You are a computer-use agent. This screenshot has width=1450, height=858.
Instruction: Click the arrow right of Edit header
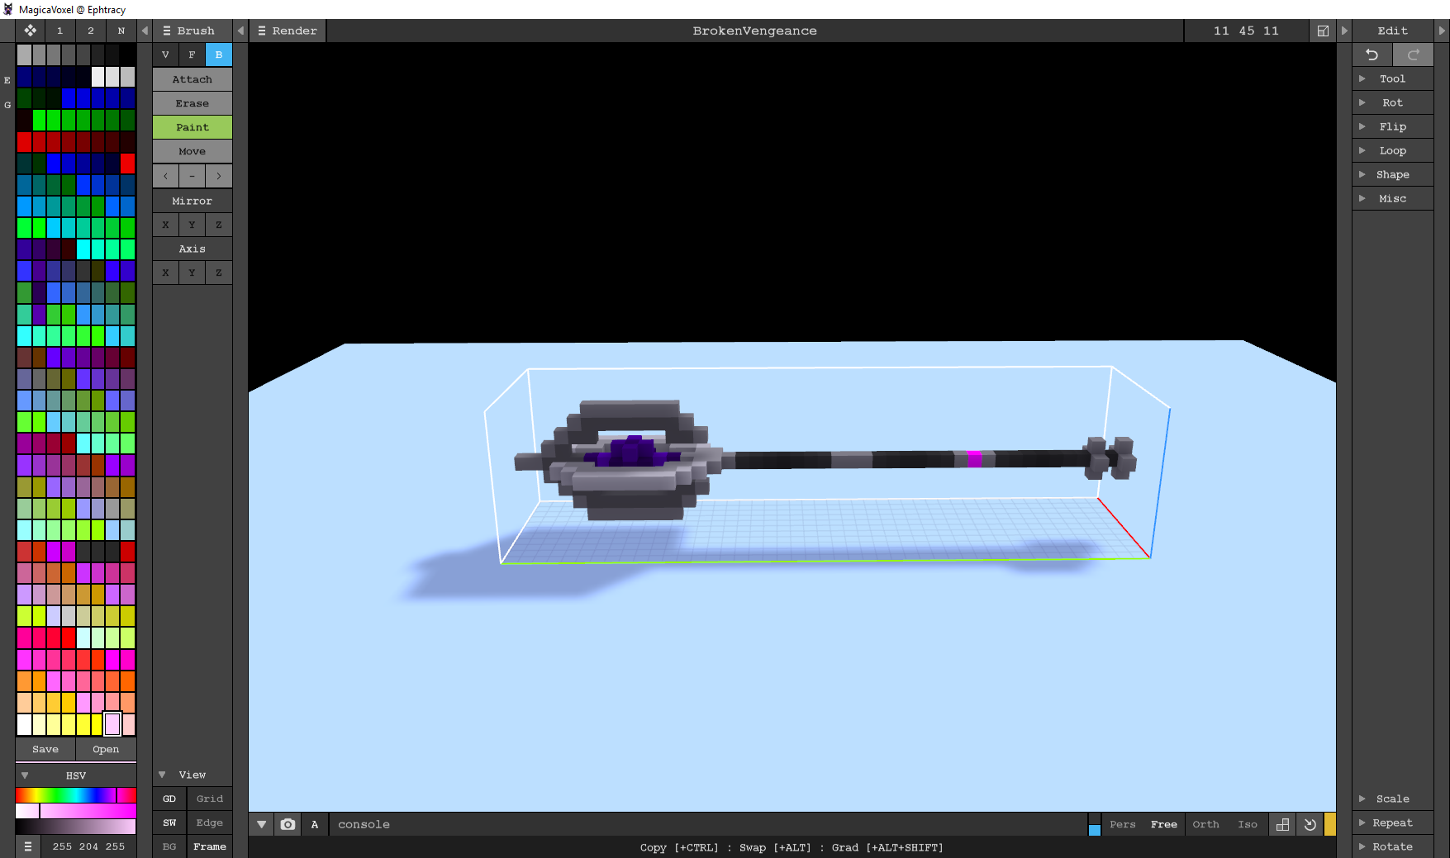[1442, 31]
